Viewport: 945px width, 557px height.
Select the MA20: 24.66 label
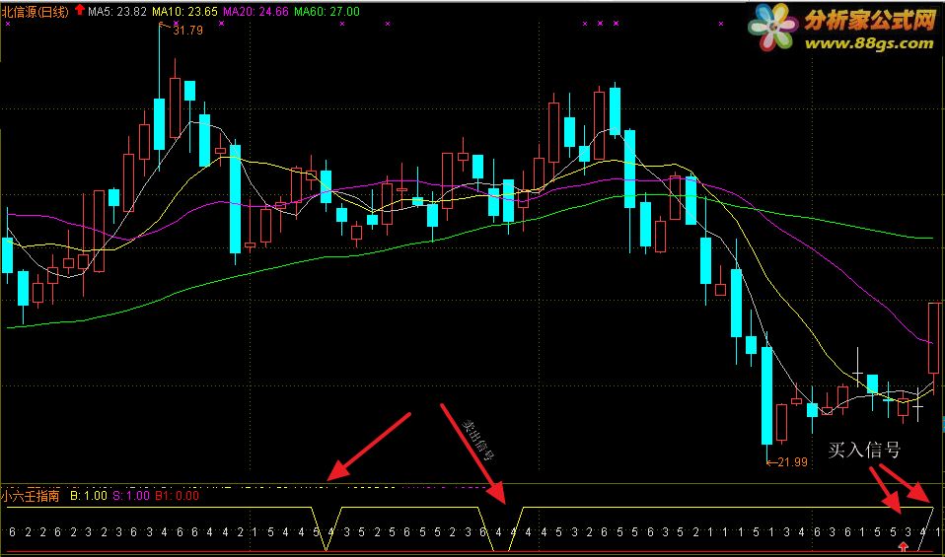point(255,12)
